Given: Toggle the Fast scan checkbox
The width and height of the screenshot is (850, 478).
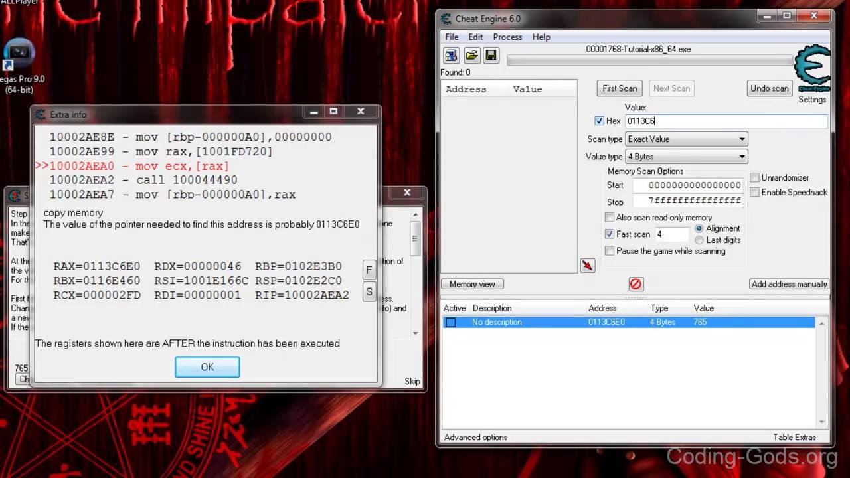Looking at the screenshot, I should (610, 234).
